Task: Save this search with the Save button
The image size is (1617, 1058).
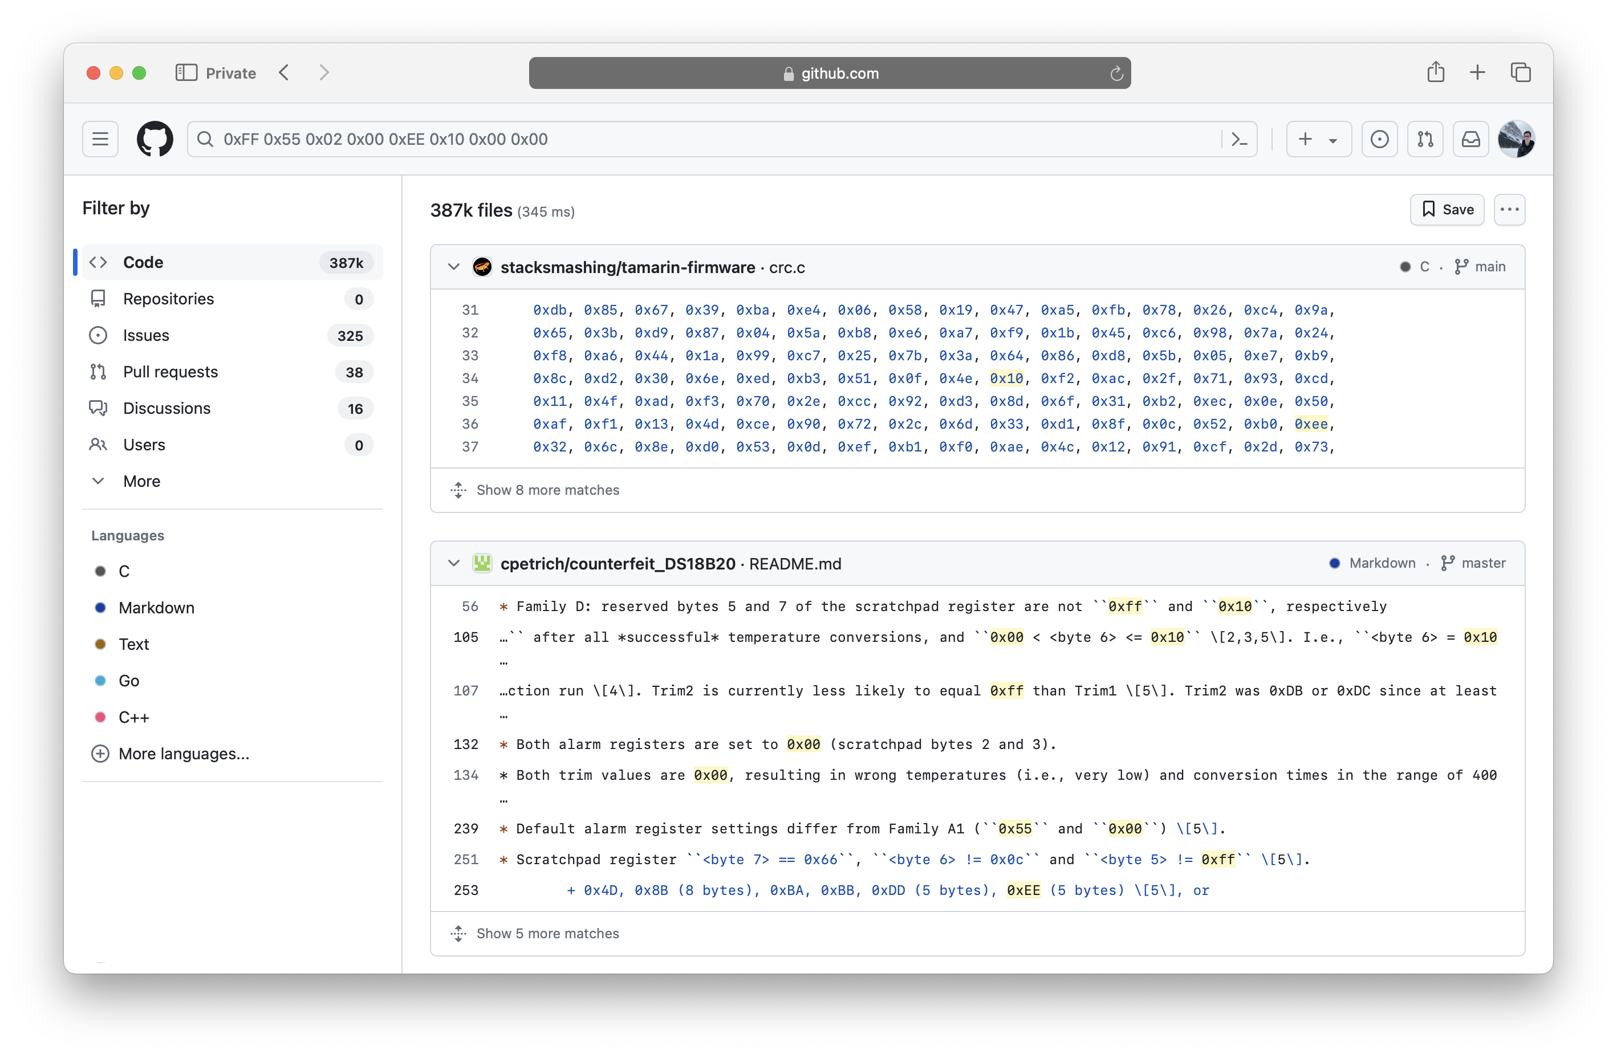Action: 1447,210
